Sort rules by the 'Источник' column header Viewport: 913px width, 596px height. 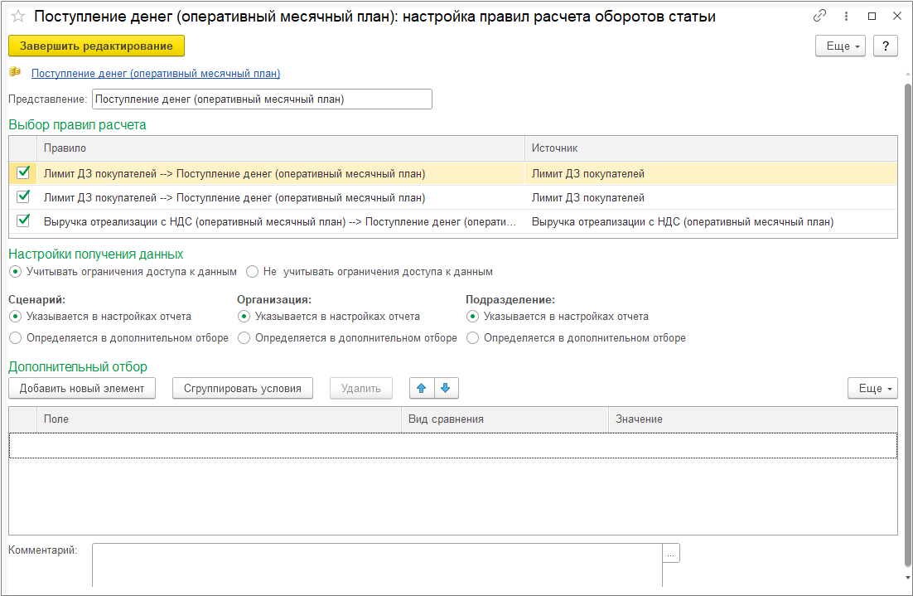pyautogui.click(x=710, y=148)
